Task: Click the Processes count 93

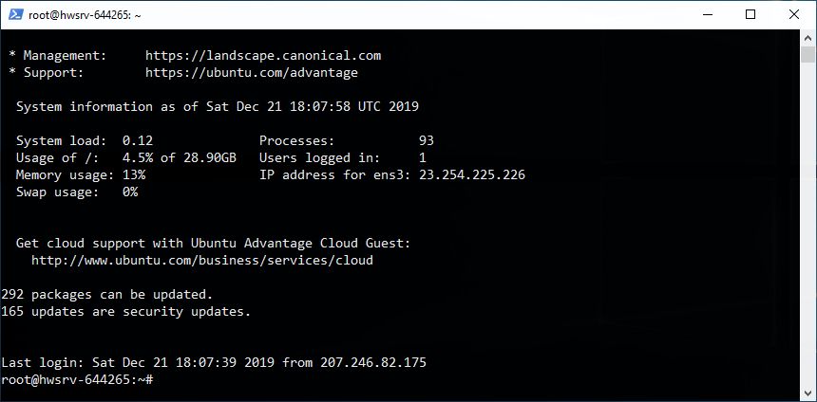Action: tap(427, 140)
